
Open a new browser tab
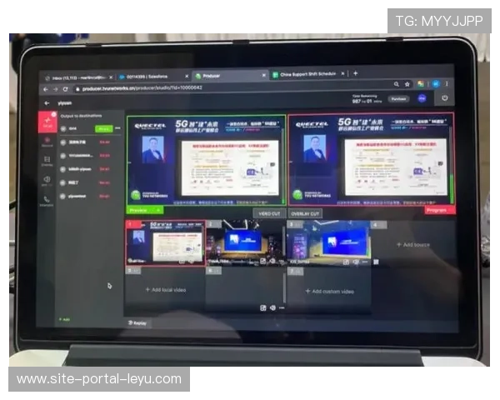click(x=355, y=73)
